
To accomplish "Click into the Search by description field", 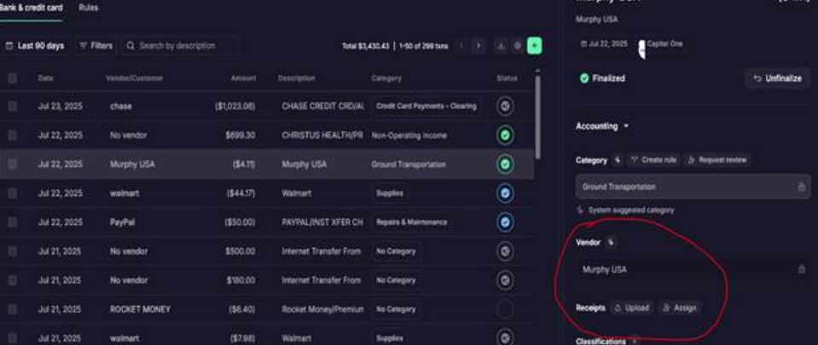I will [181, 46].
